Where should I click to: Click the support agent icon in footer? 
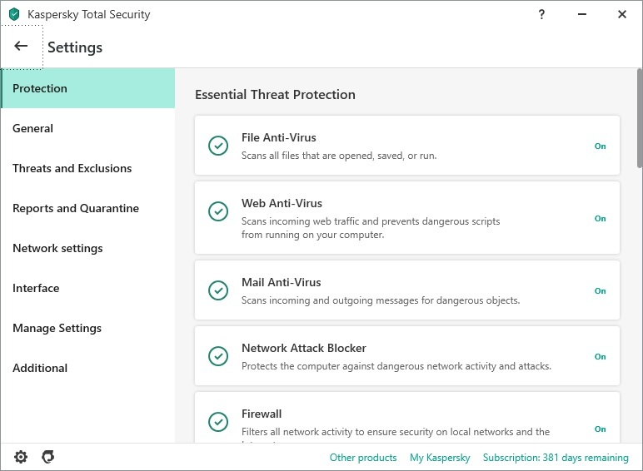click(48, 457)
